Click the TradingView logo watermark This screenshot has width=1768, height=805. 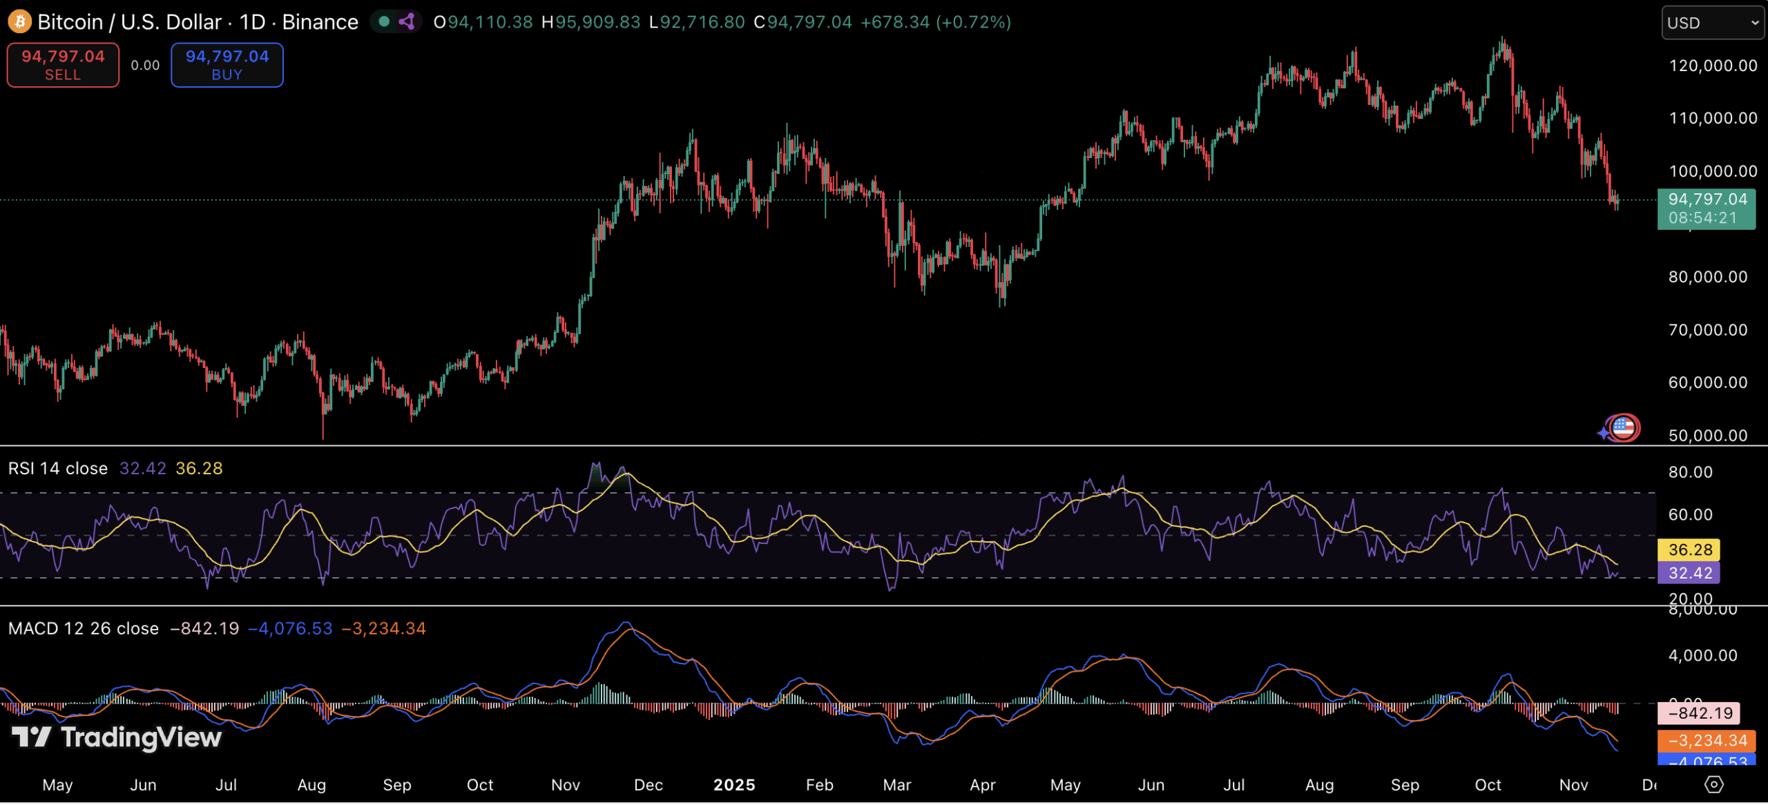(x=117, y=737)
